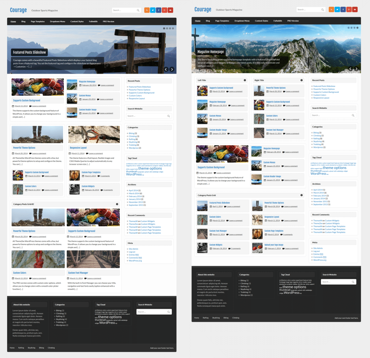Click arrow icon beside Category Posts Grid #2

point(117,204)
